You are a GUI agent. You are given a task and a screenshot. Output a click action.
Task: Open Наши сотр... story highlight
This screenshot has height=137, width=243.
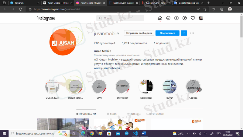[x=75, y=86]
